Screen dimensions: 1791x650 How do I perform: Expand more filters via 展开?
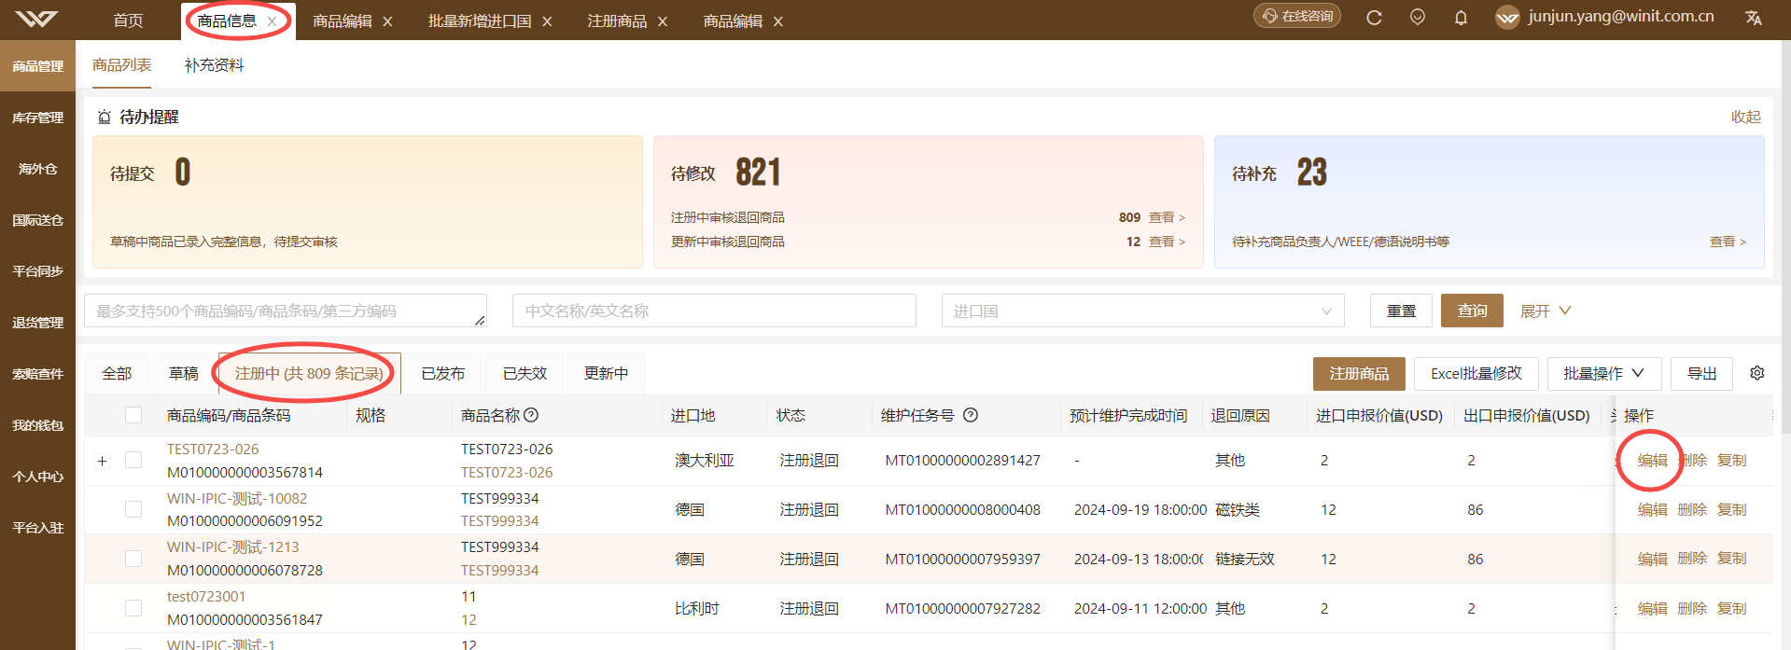click(x=1546, y=311)
